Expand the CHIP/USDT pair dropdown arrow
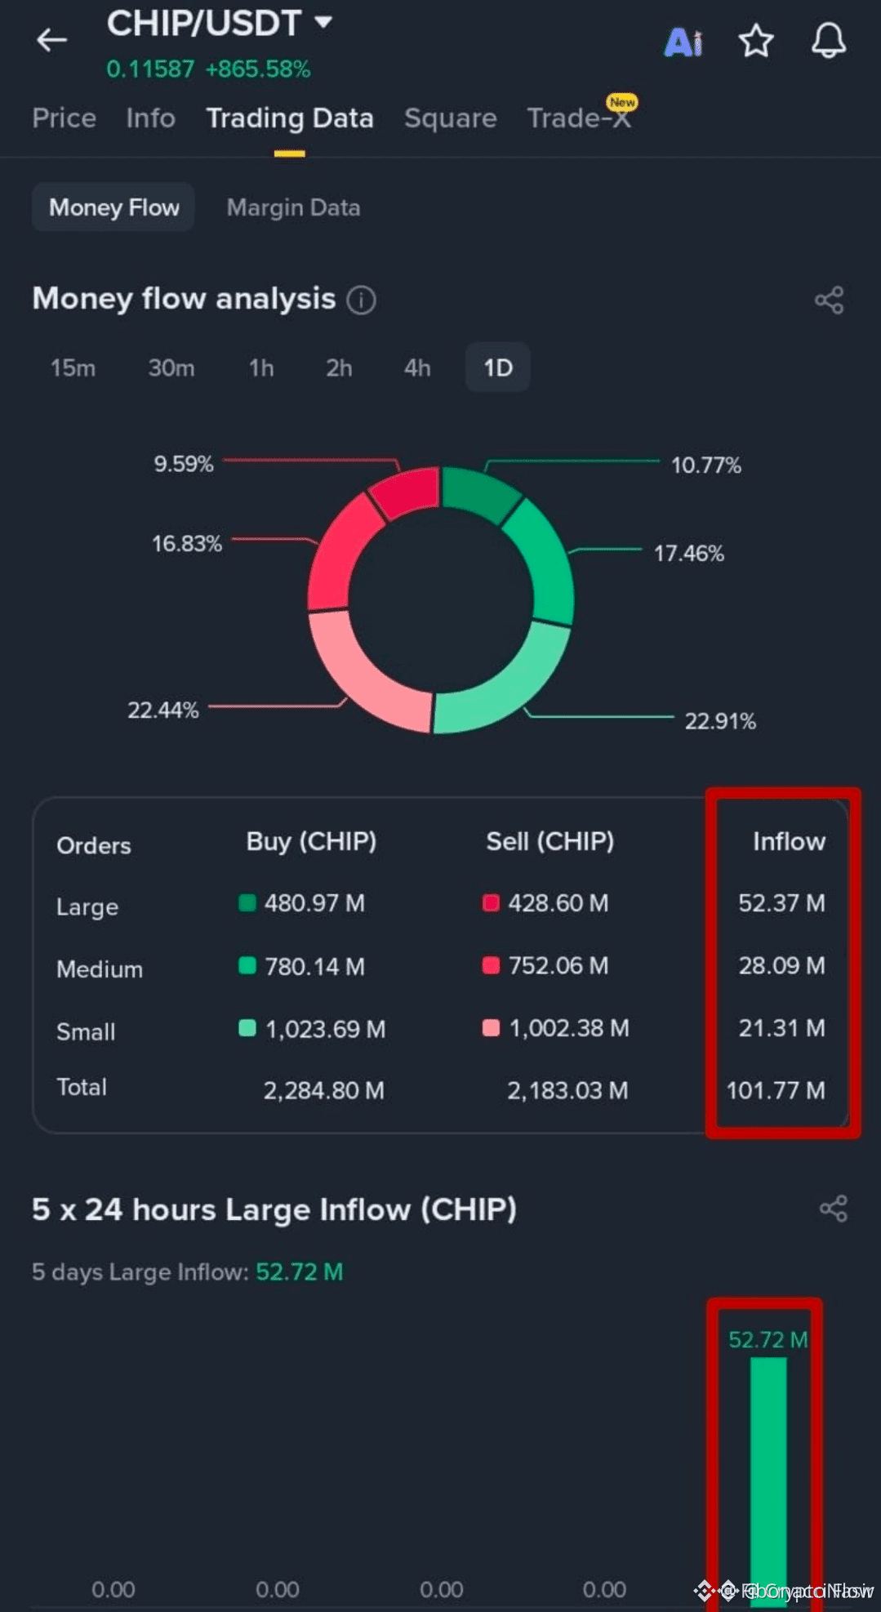This screenshot has width=881, height=1612. (323, 22)
